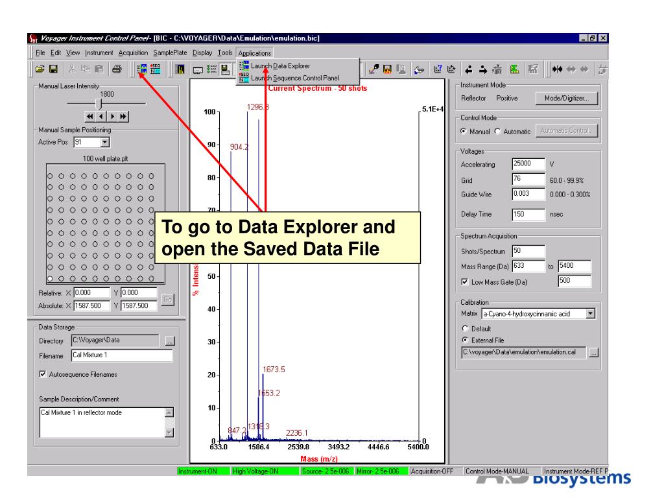The height and width of the screenshot is (498, 664).
Task: Open the Instrument menu
Action: [x=99, y=53]
